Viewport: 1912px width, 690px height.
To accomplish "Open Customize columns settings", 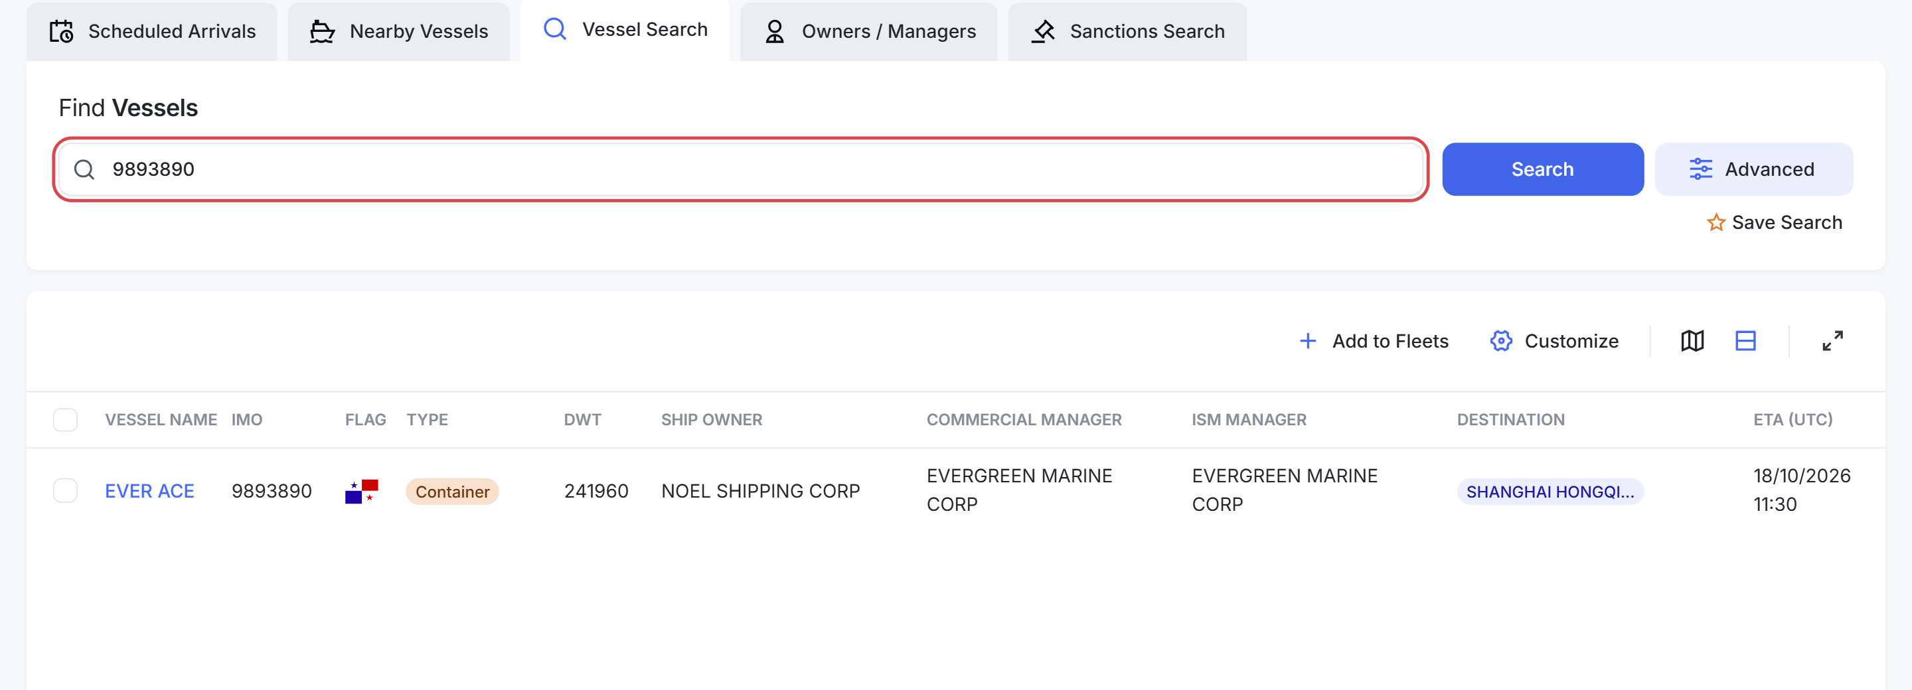I will (x=1554, y=341).
